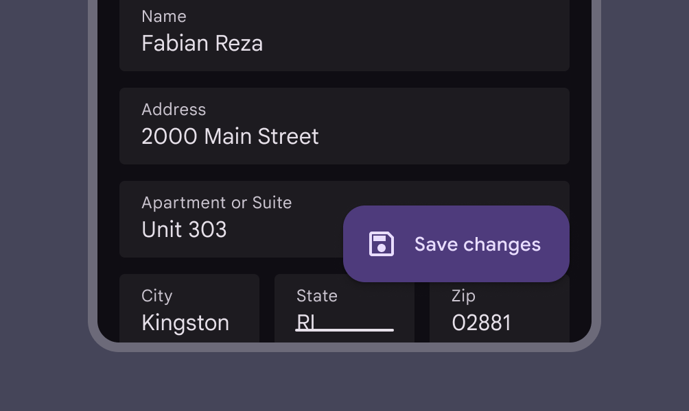Screen dimensions: 689x411
Task: Click the floppy disk save icon
Action: pos(382,245)
